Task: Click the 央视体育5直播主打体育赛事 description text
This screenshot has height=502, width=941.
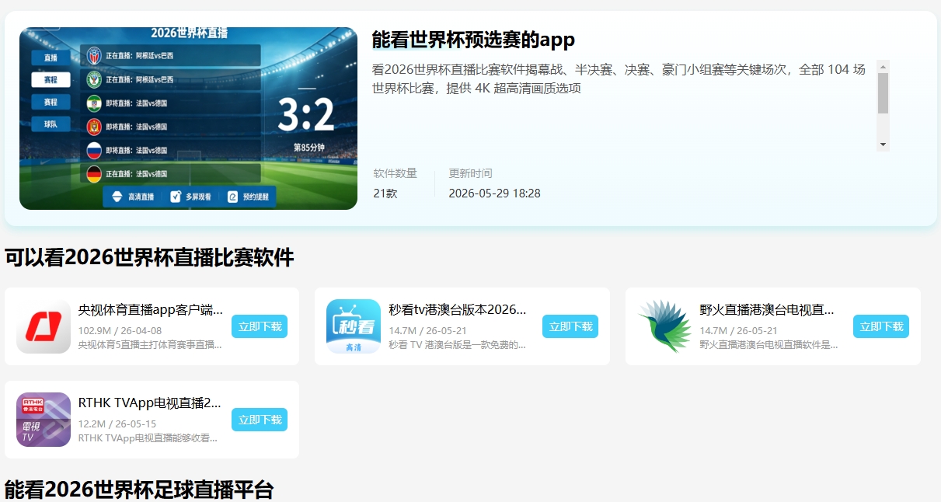Action: [x=150, y=344]
